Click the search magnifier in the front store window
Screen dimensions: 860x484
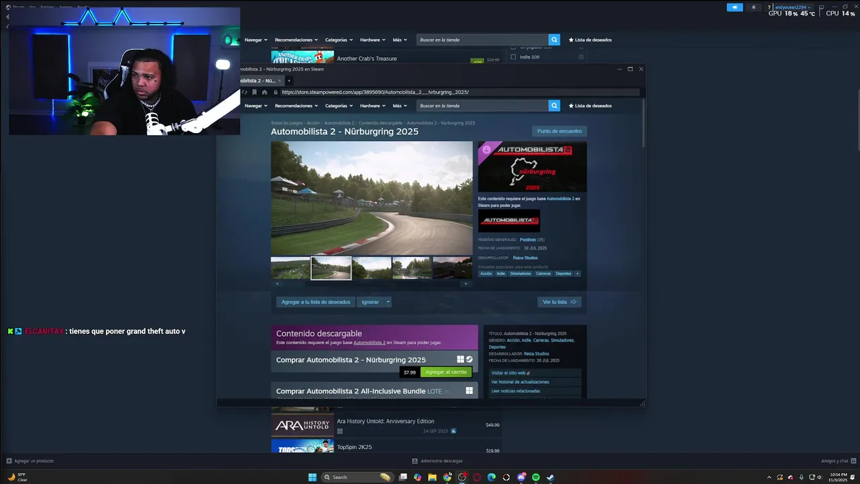[x=554, y=106]
